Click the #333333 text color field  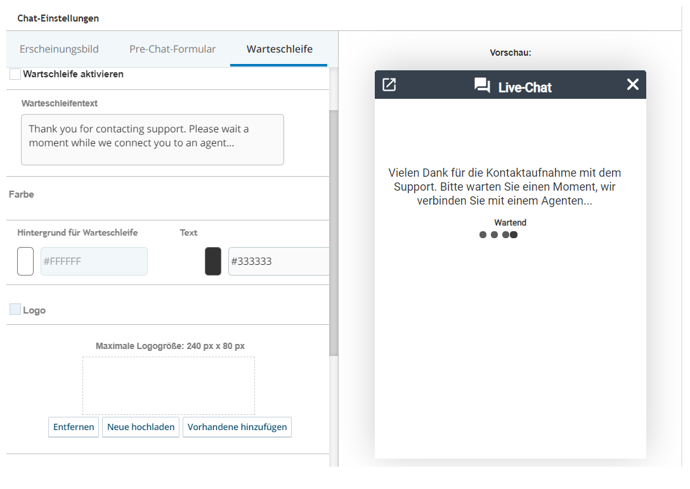click(x=278, y=262)
